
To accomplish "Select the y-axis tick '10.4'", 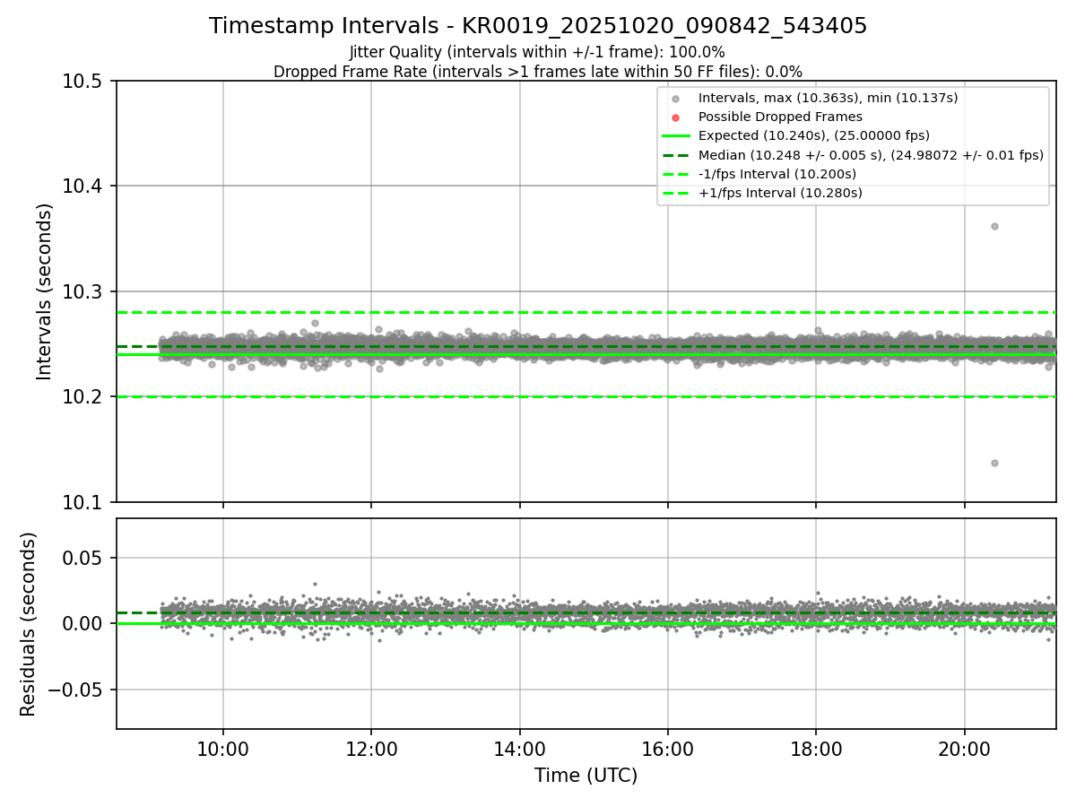I will click(83, 187).
